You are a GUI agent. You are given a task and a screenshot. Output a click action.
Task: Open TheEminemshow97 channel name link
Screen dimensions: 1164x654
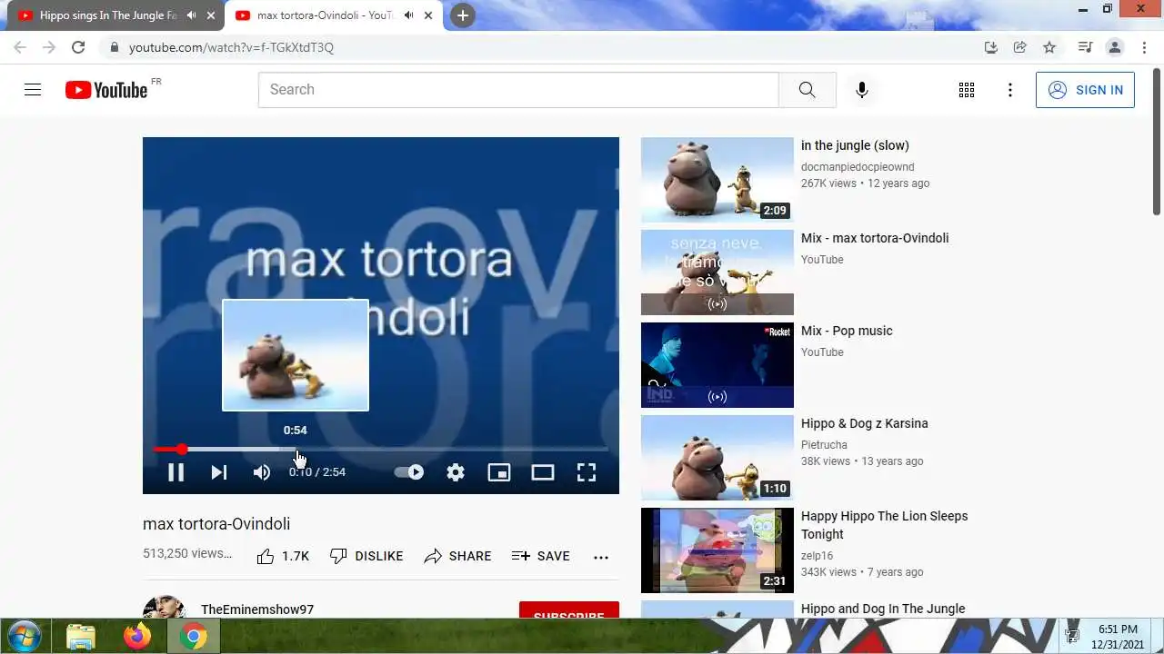tap(257, 609)
